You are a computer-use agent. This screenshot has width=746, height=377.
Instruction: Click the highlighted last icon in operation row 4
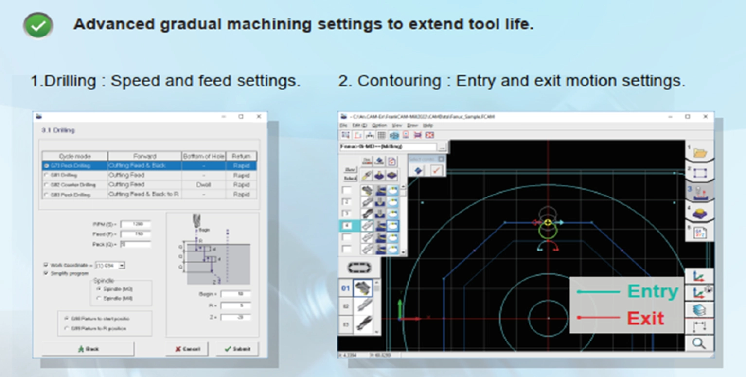click(393, 226)
